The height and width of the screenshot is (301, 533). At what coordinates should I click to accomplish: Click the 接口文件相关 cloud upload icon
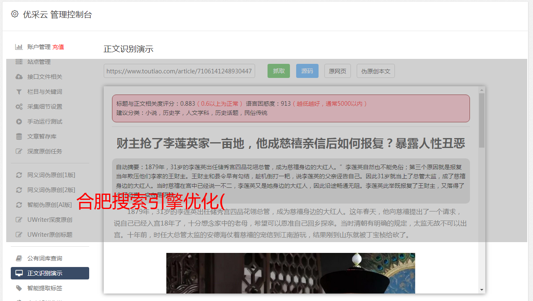(19, 77)
